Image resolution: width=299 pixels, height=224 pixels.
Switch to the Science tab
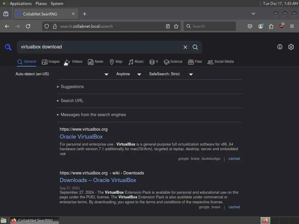173,62
